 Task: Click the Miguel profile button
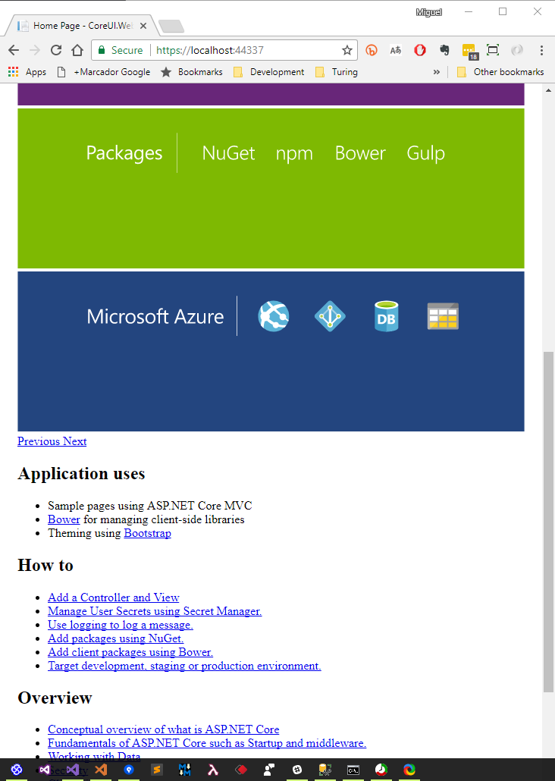428,12
